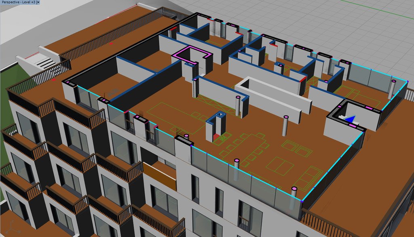This screenshot has width=414, height=237.
Task: Click the 'Perspective - Level +3' viewport title
Action: tap(18, 2)
